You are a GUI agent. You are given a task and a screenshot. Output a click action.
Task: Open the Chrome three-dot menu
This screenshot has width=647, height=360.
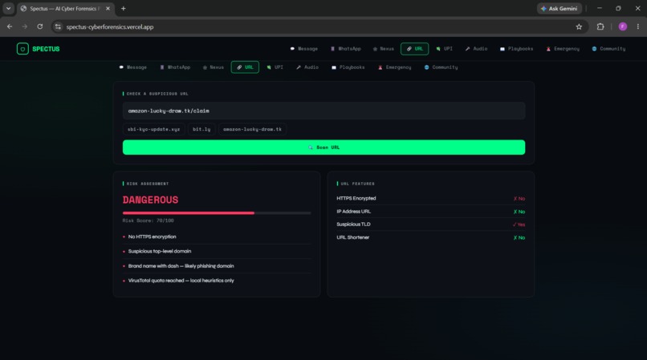click(638, 26)
